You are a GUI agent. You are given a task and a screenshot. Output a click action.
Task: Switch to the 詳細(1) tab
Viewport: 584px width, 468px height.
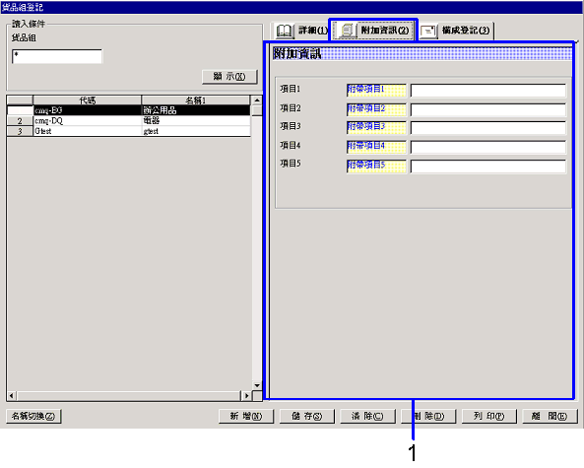300,31
